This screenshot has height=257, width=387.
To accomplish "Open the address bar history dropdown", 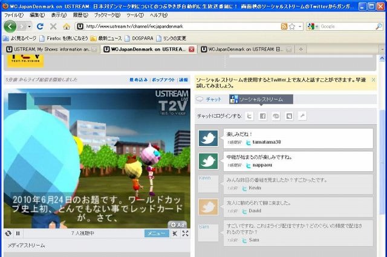I will [x=300, y=27].
